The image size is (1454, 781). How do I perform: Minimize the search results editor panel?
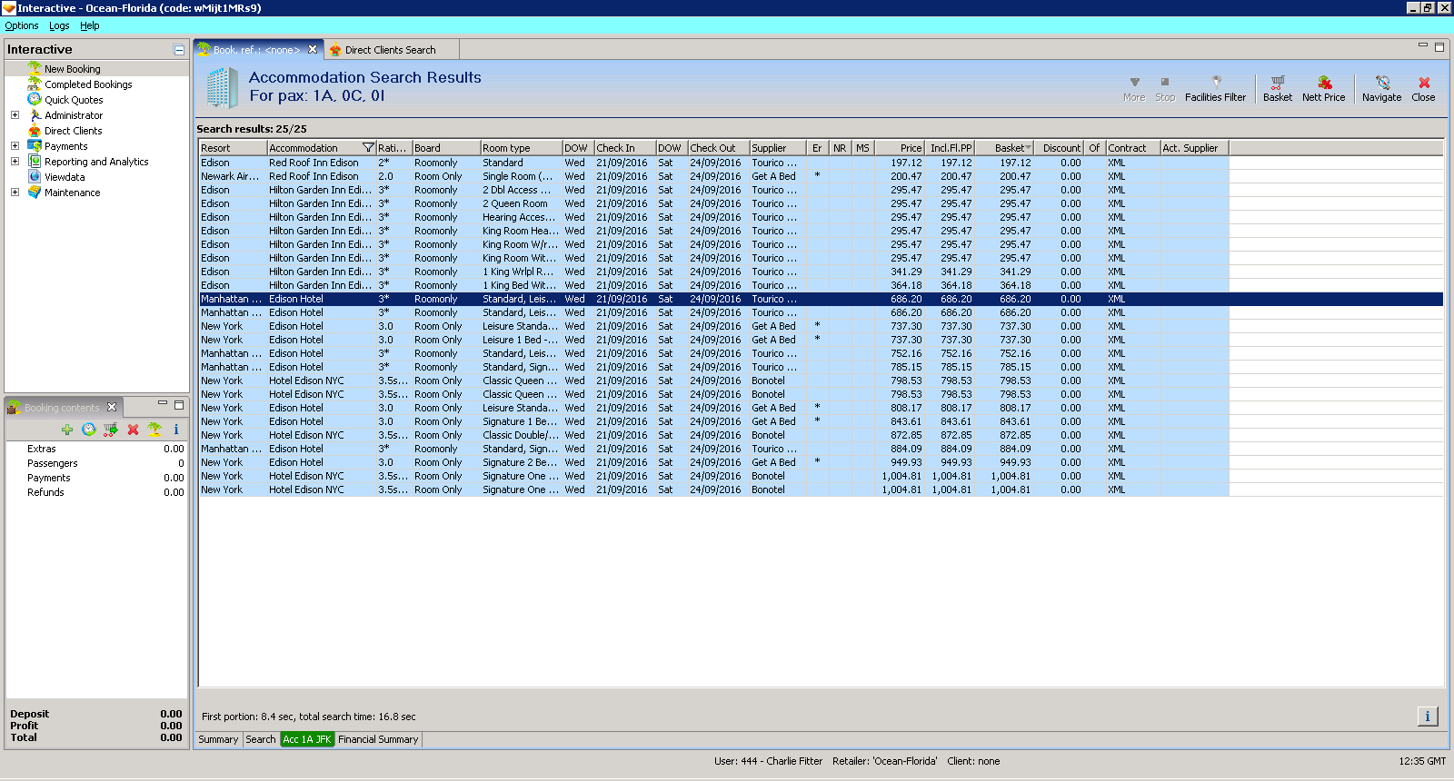click(1423, 45)
